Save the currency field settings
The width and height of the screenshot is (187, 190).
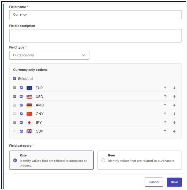[174, 182]
